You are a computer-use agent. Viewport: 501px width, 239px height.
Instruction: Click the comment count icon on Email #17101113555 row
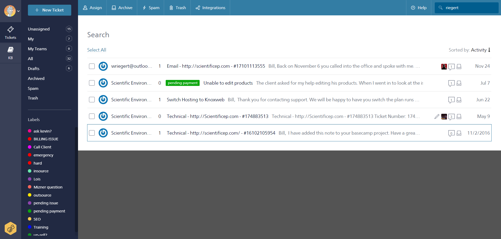[x=451, y=67]
